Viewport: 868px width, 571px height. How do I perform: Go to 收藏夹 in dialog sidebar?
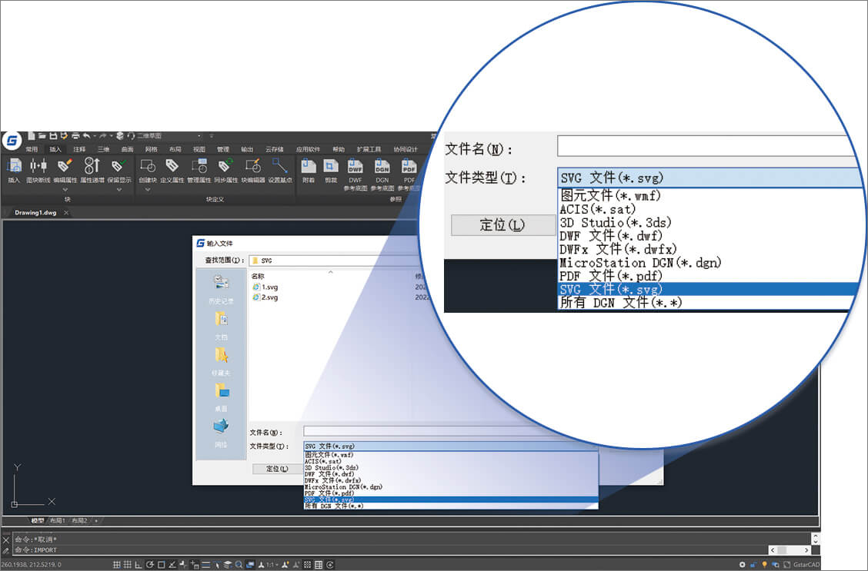click(x=221, y=361)
